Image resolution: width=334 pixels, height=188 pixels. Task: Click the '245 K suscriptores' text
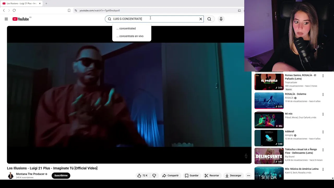coord(25,178)
